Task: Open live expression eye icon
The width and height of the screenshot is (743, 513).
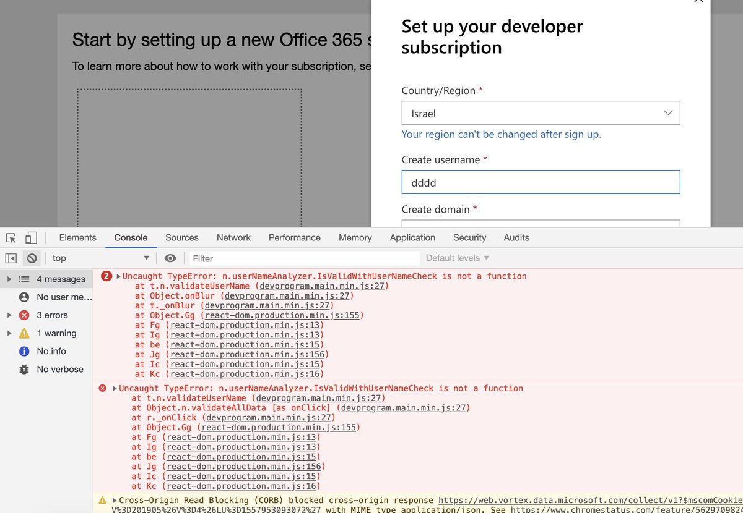Action: (x=170, y=258)
